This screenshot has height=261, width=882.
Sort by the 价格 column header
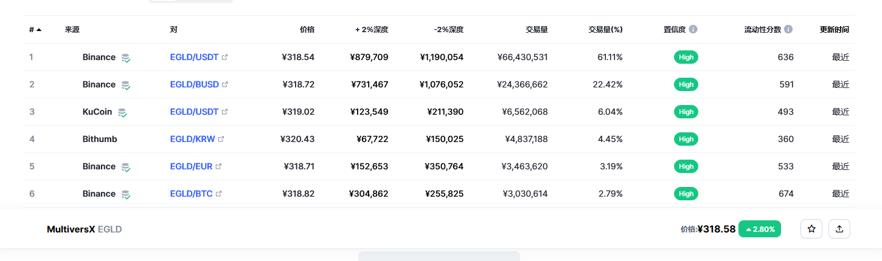click(x=307, y=29)
